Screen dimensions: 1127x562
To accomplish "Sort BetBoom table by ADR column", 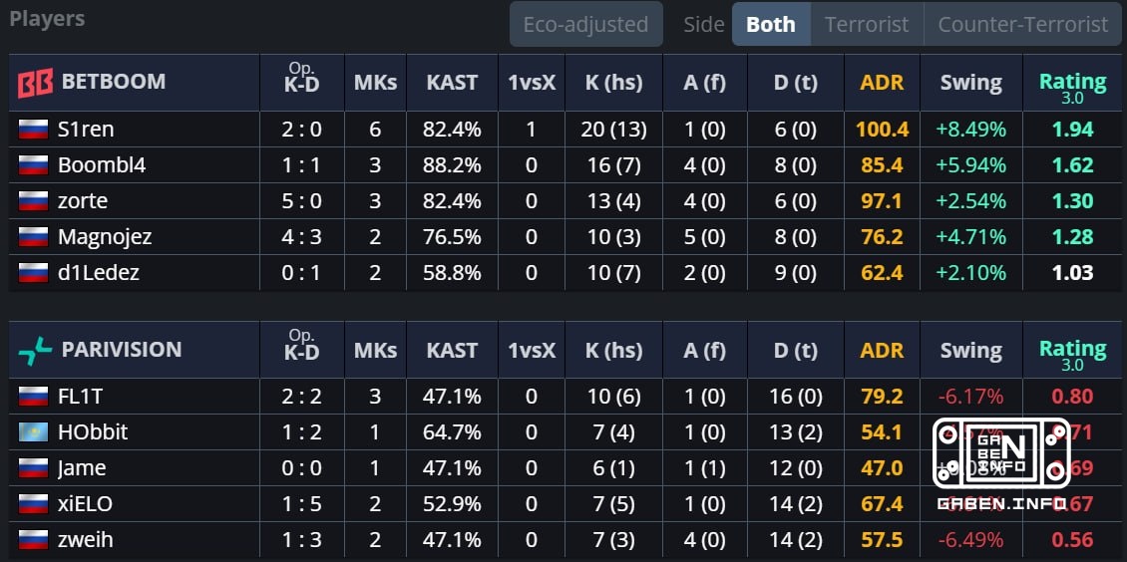I will tap(882, 83).
